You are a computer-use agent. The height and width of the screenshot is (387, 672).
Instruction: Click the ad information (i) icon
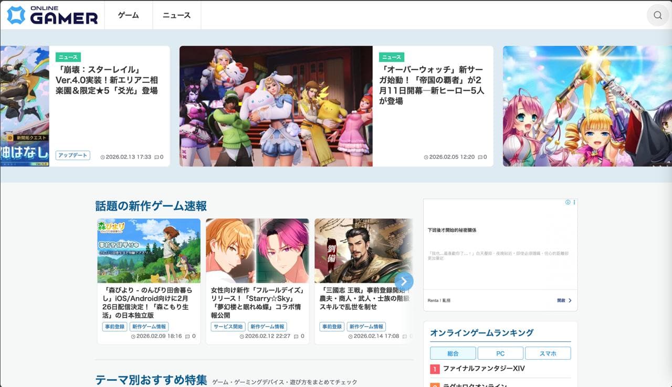[566, 202]
